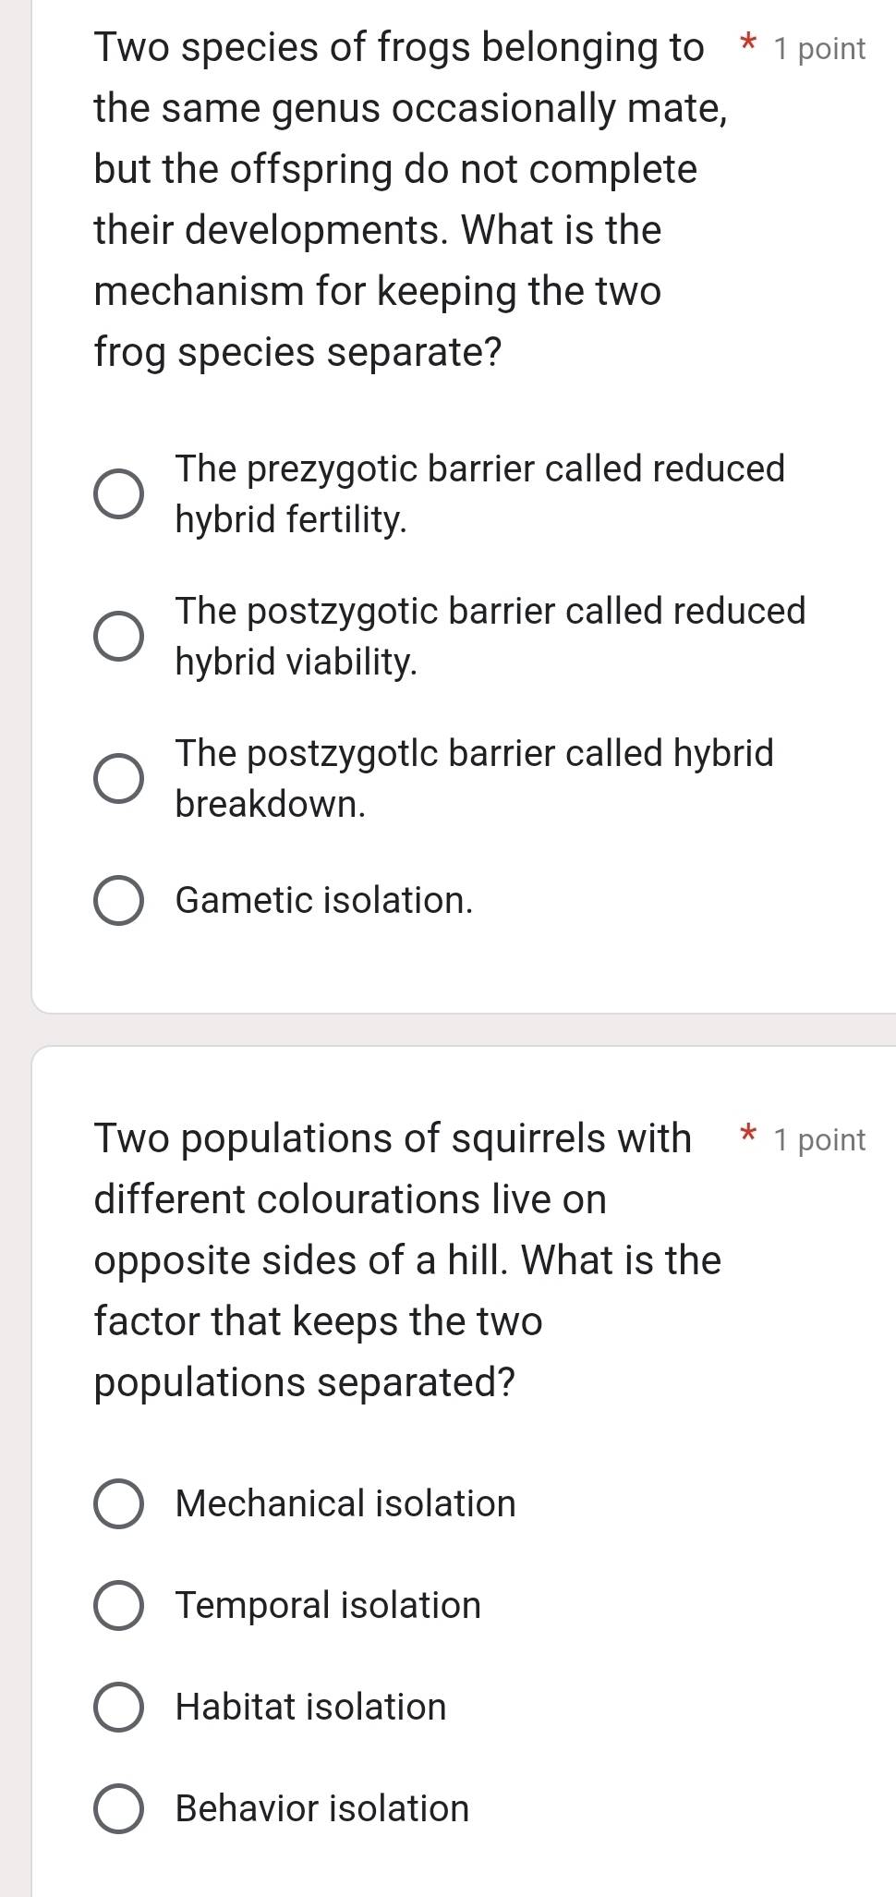Click the red asterisk on the first question
Viewport: 896px width, 1897px height.
pyautogui.click(x=748, y=43)
